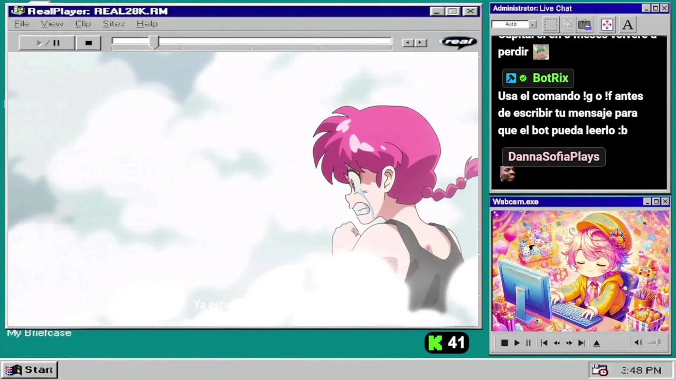
Task: Open the Clip menu in RealPlayer
Action: pos(83,24)
